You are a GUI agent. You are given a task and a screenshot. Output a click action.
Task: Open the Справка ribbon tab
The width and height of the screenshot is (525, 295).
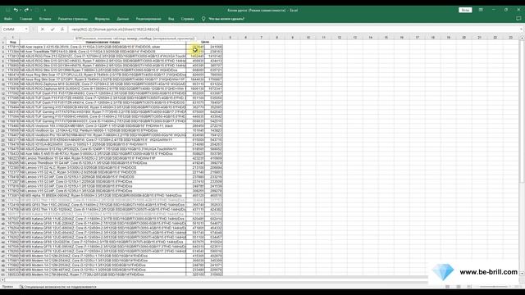(x=188, y=19)
